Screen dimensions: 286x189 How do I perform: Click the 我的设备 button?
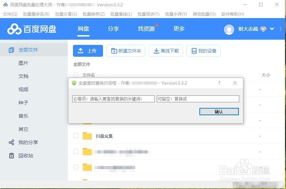pyautogui.click(x=204, y=51)
